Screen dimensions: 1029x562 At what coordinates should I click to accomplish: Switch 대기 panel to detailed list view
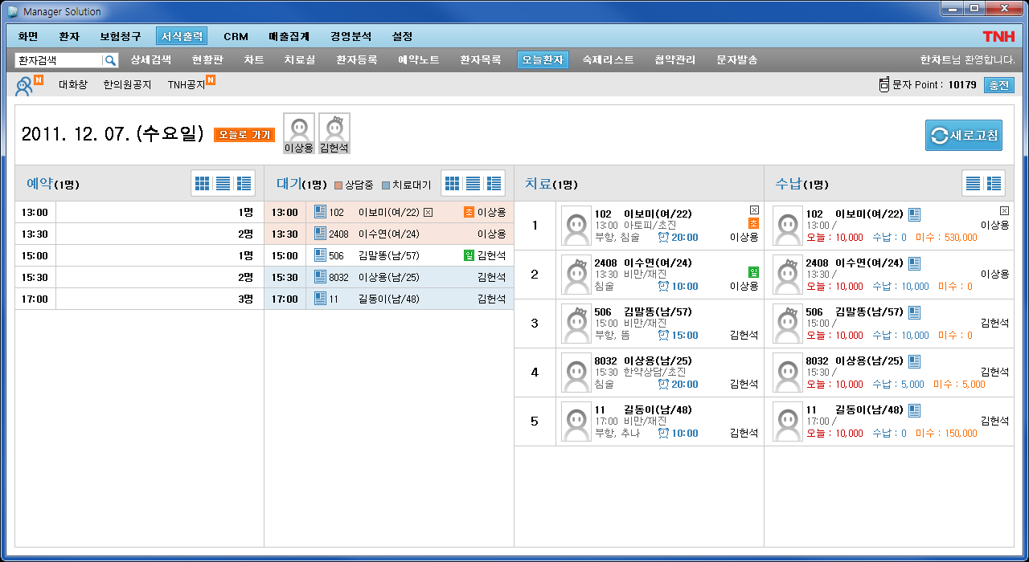tap(494, 184)
